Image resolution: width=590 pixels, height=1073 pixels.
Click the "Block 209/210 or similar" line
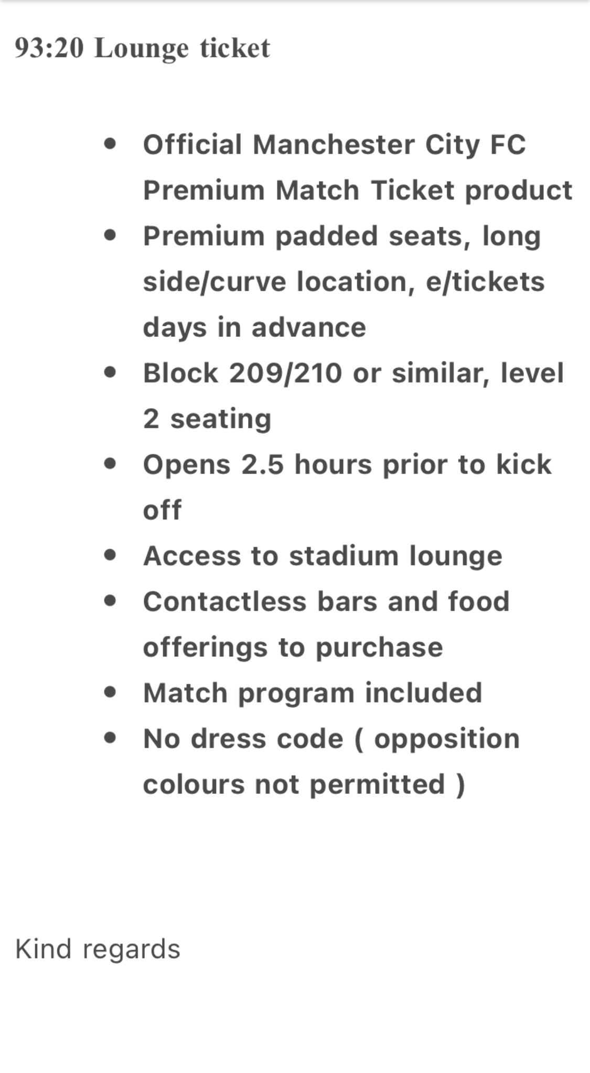(353, 373)
